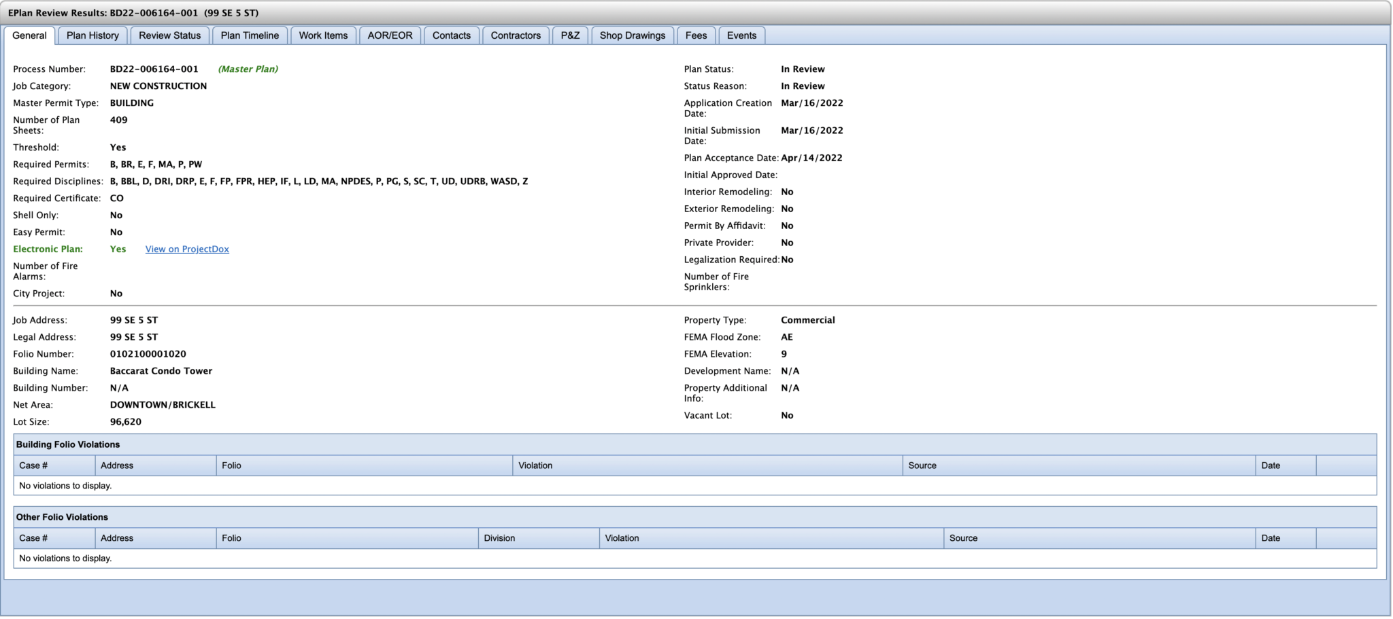The height and width of the screenshot is (619, 1393).
Task: Click Address column header in Other Folio Violations
Action: click(117, 538)
